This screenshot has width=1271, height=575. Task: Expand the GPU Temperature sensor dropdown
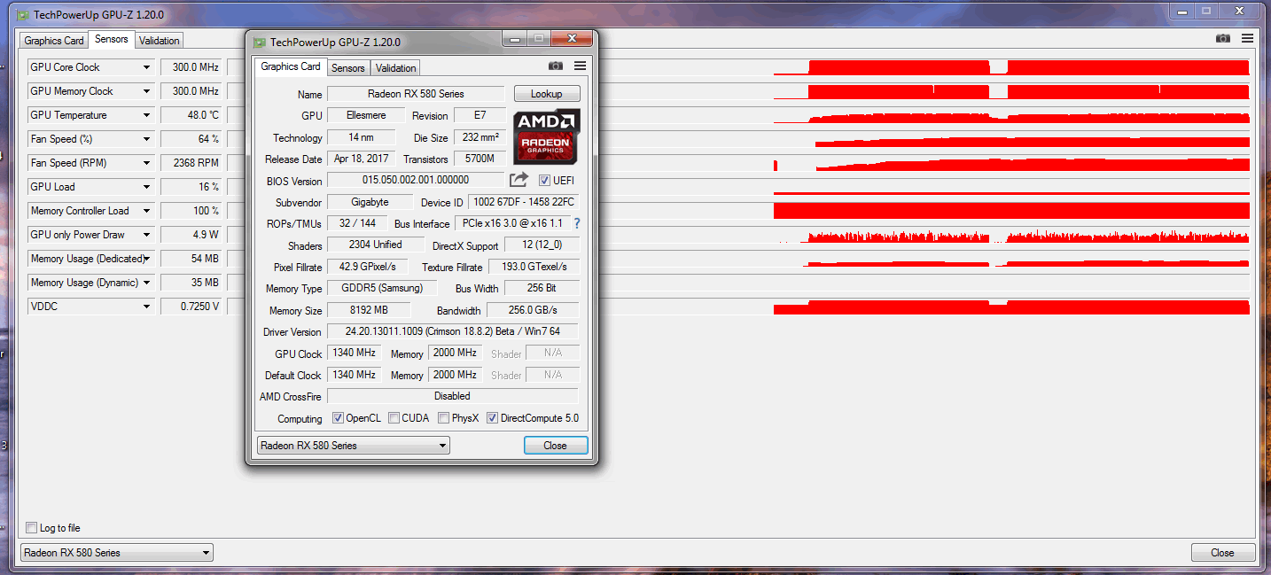point(146,115)
